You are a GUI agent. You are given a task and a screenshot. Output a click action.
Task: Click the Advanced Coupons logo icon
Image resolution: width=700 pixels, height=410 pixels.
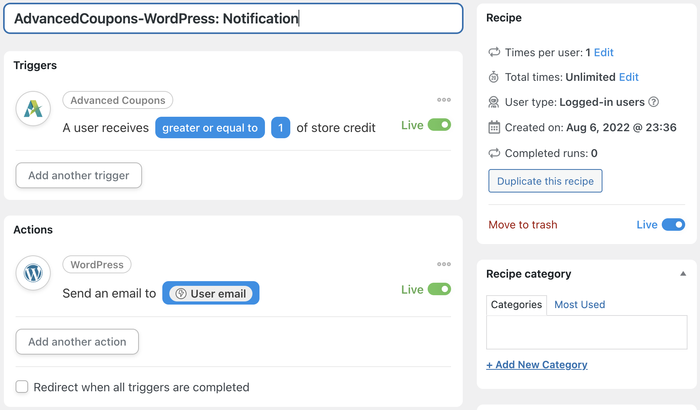point(33,109)
